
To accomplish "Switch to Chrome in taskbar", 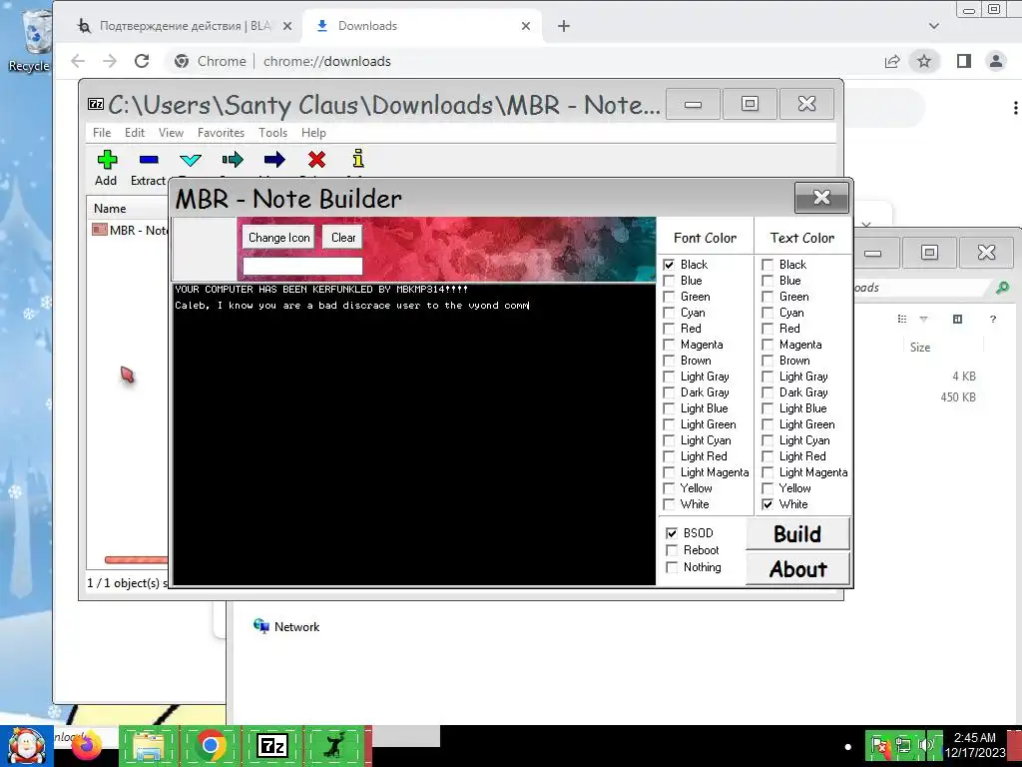I will point(210,745).
